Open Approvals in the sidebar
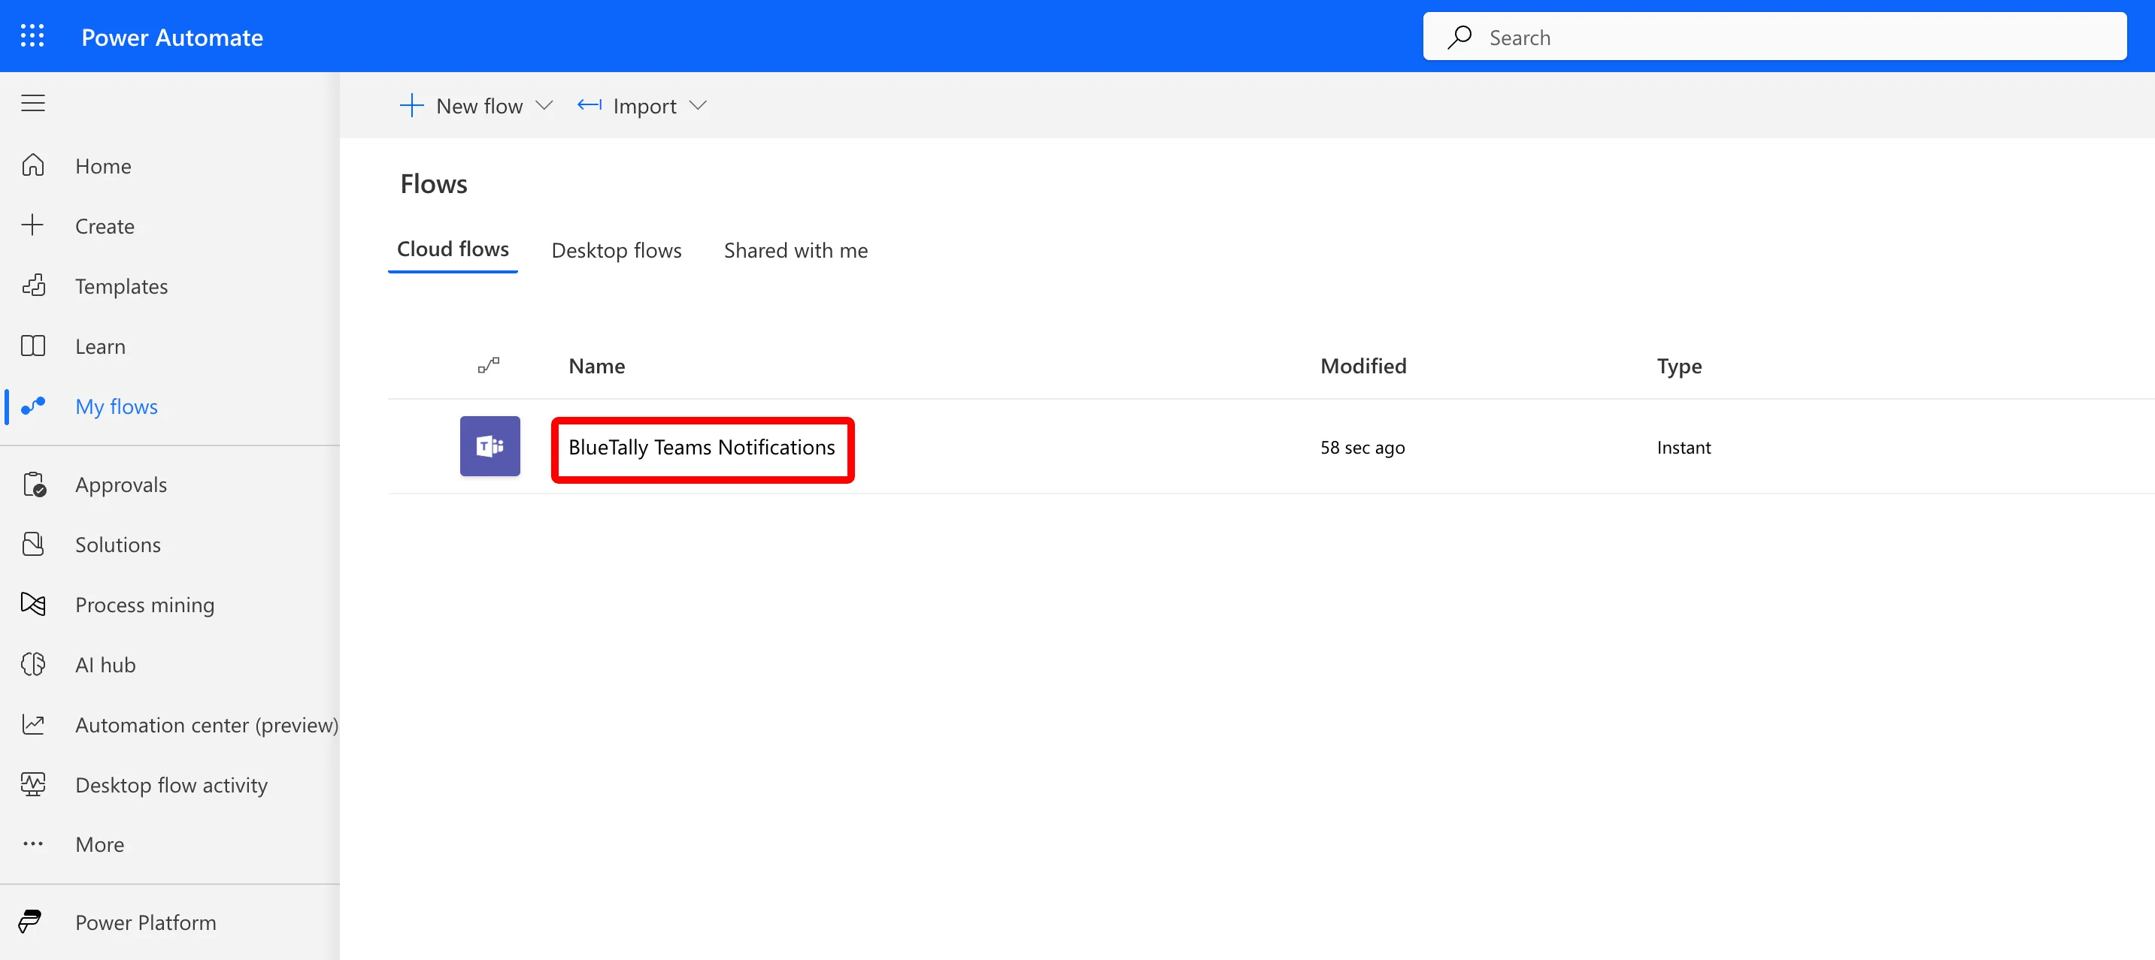 (121, 484)
